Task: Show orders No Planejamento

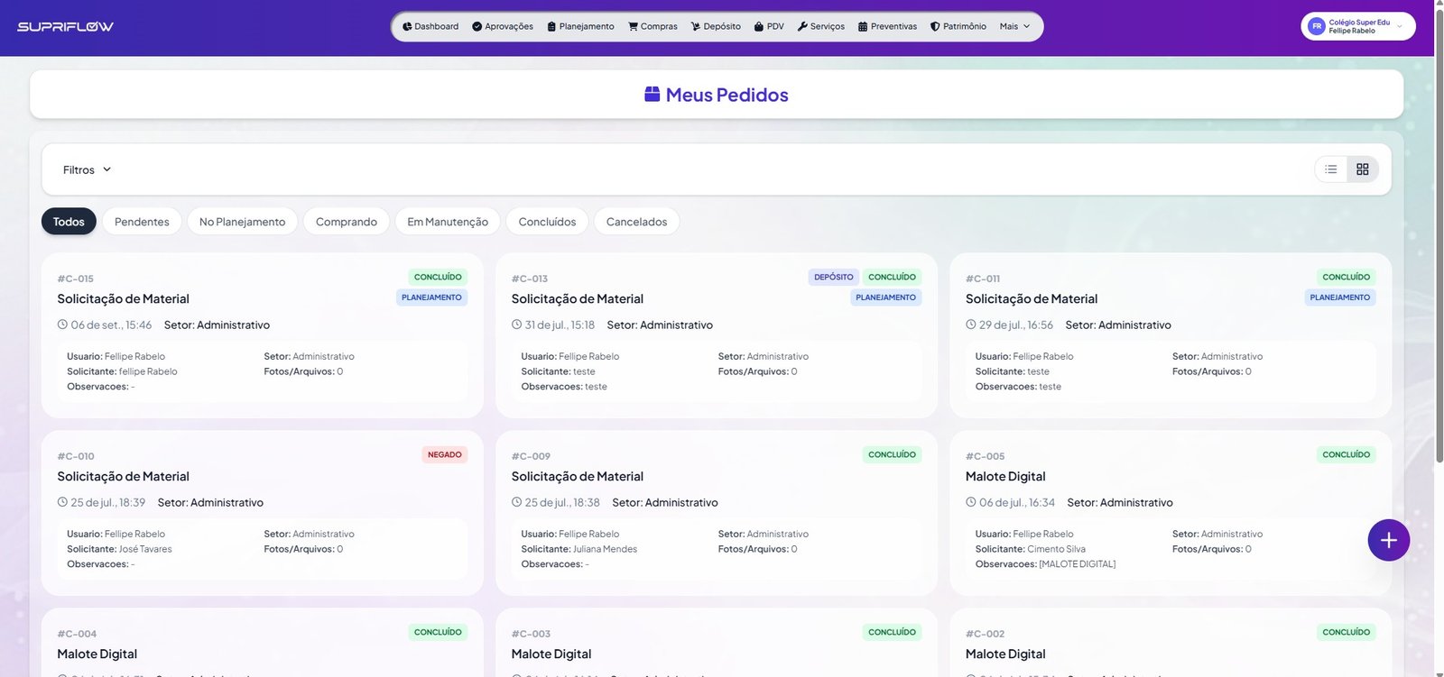Action: 242,222
